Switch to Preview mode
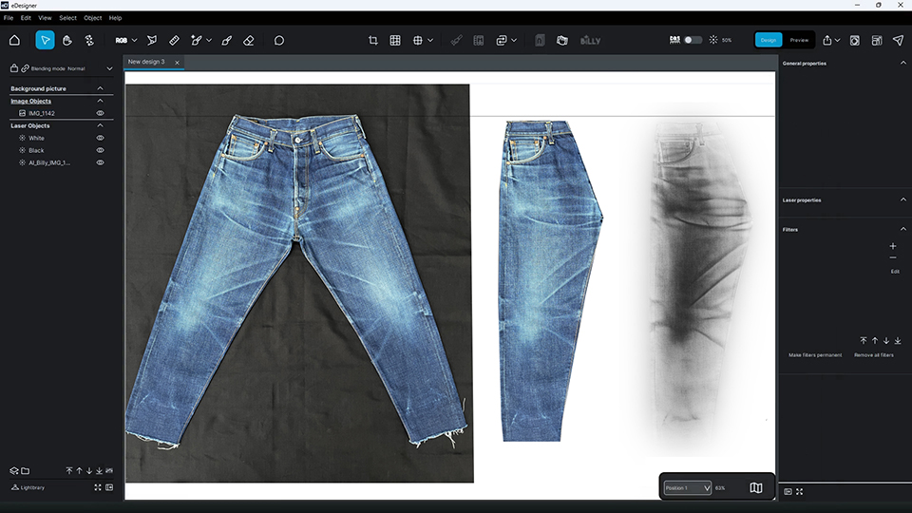The height and width of the screenshot is (513, 912). tap(799, 40)
